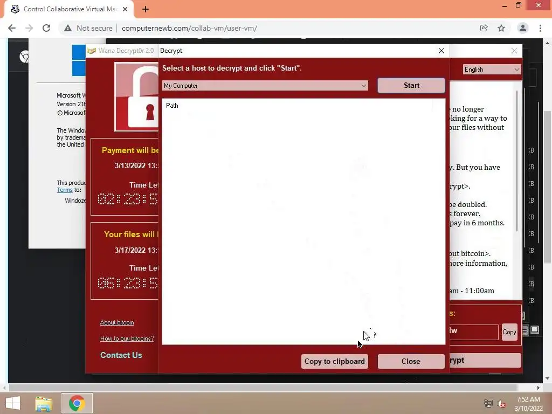Click scroll right arrow of horizontal scrollbar
The image size is (552, 414).
click(539, 388)
